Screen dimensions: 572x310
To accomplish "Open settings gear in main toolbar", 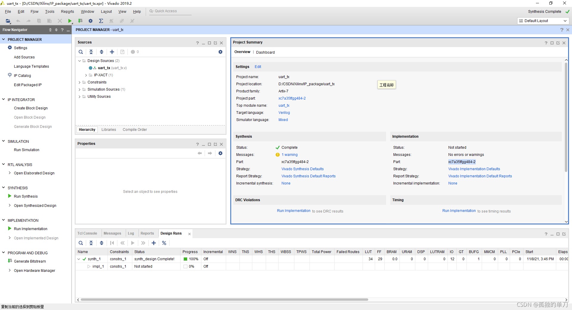I will coord(91,21).
